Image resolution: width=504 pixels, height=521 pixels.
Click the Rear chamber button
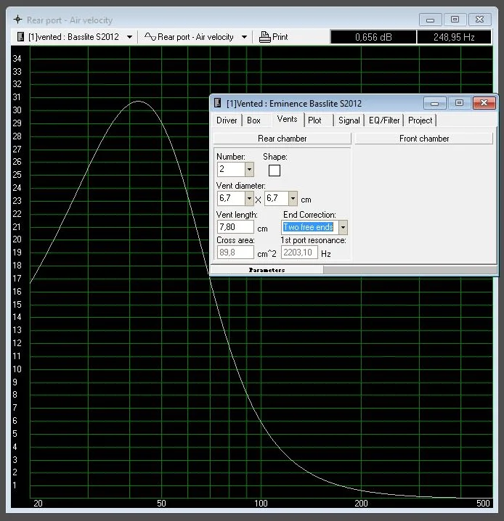point(282,139)
